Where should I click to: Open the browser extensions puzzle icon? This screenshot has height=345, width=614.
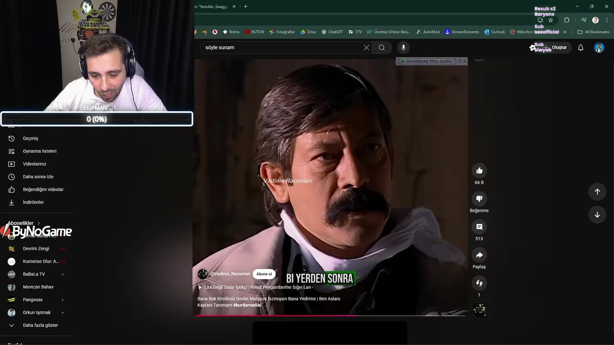point(567,20)
